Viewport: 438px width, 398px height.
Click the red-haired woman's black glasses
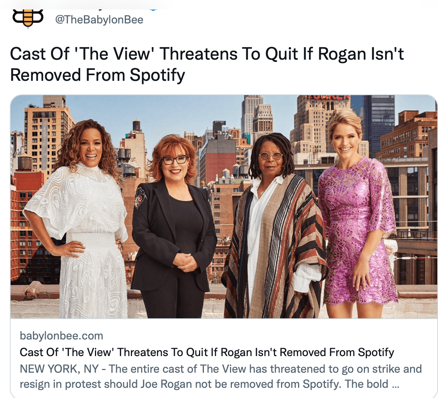point(174,160)
